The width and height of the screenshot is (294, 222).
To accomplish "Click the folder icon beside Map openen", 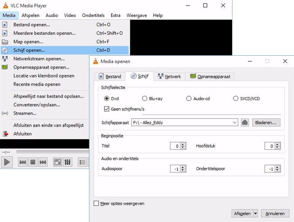I will tap(5, 42).
